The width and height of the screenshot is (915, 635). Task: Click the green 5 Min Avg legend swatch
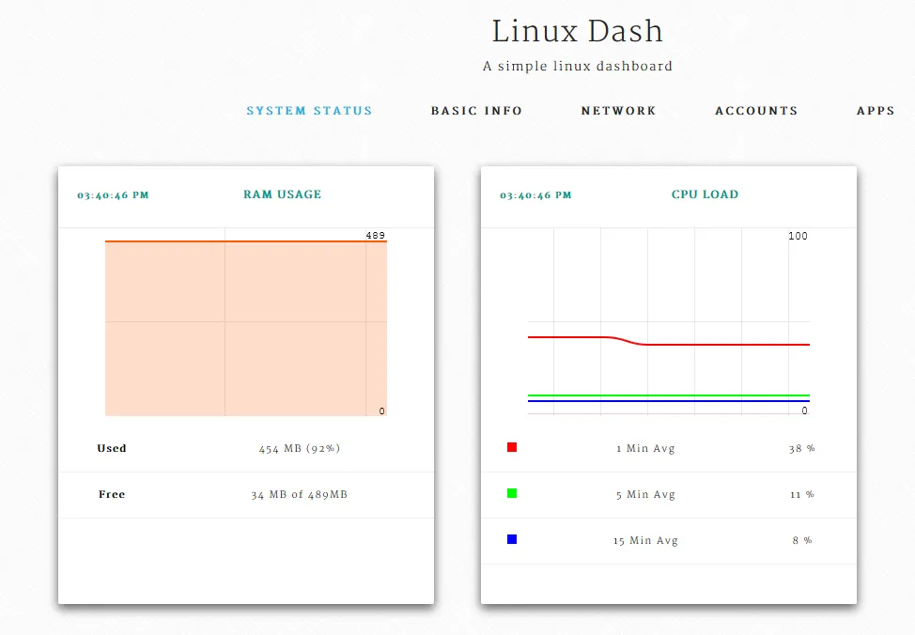click(x=510, y=493)
